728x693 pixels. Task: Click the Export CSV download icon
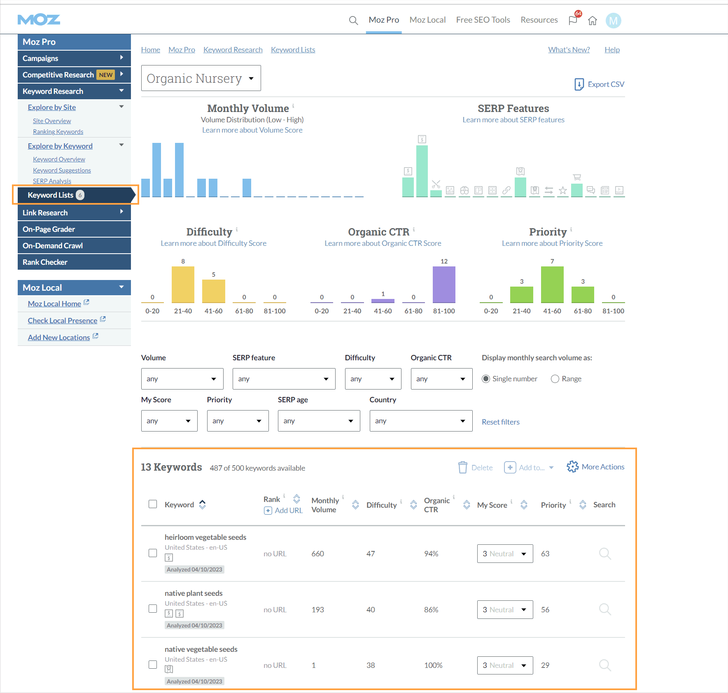[x=579, y=84]
